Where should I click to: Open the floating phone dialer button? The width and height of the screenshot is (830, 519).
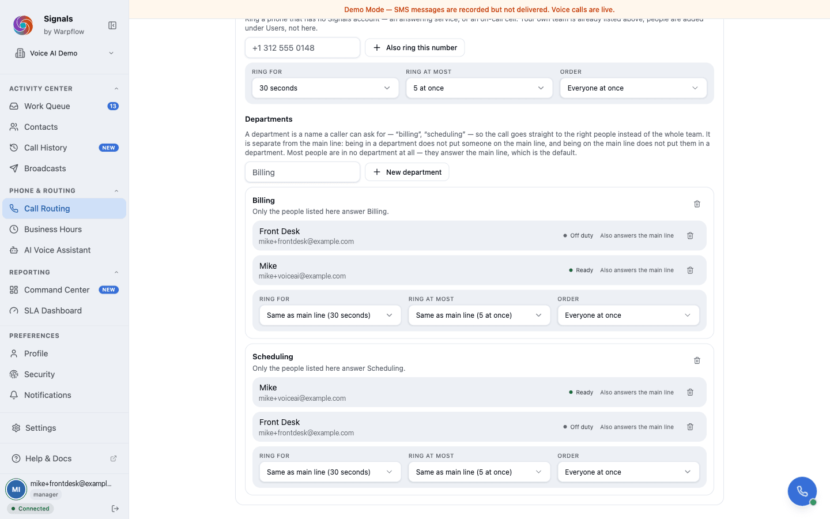[x=802, y=491]
